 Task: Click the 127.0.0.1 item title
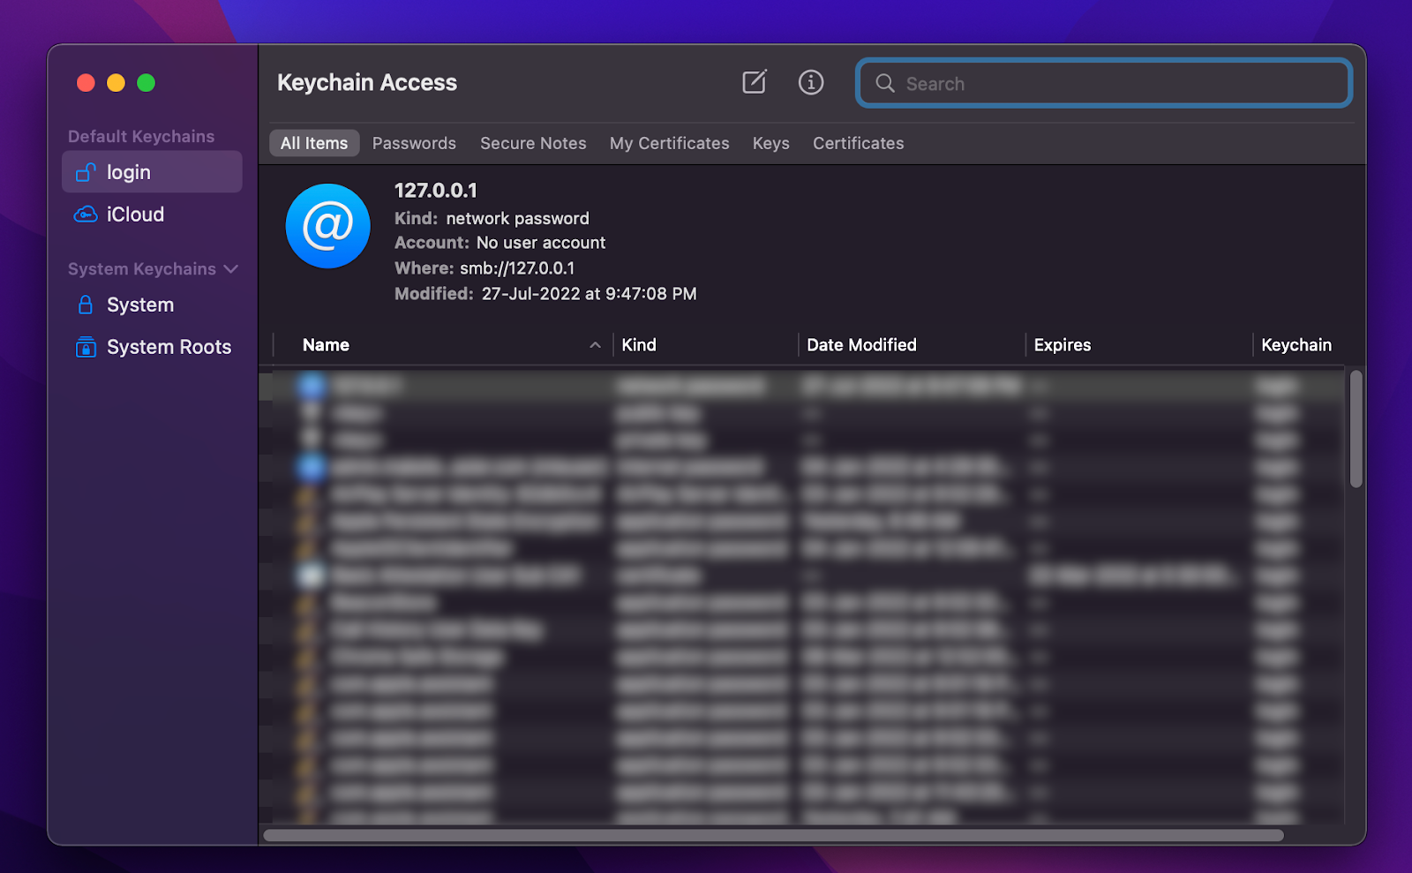pyautogui.click(x=436, y=191)
